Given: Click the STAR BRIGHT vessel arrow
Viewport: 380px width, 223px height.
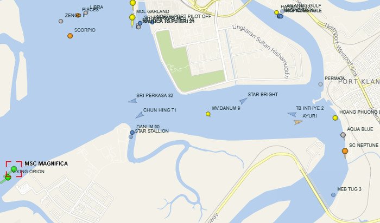Looking at the screenshot, I should (243, 101).
